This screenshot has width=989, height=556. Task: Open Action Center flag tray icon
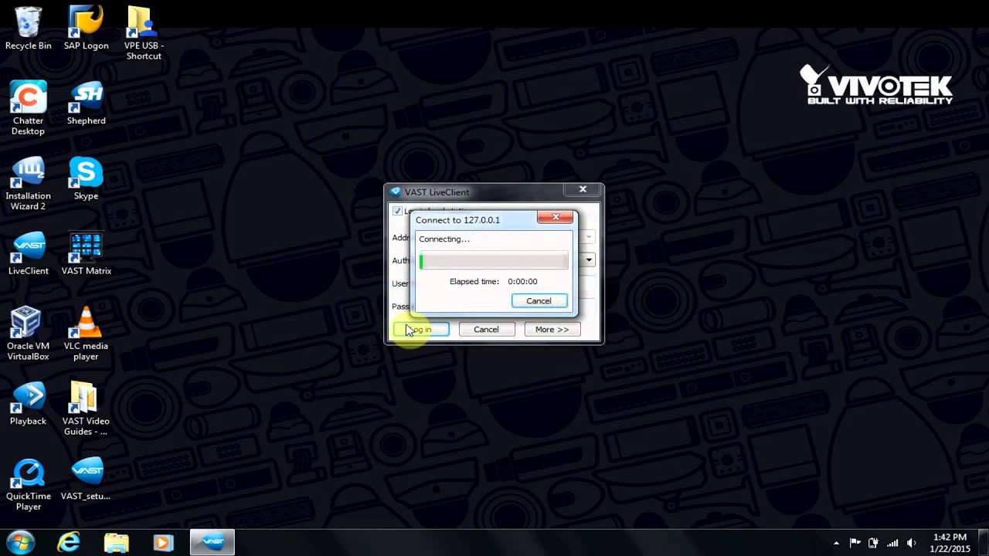(x=855, y=543)
